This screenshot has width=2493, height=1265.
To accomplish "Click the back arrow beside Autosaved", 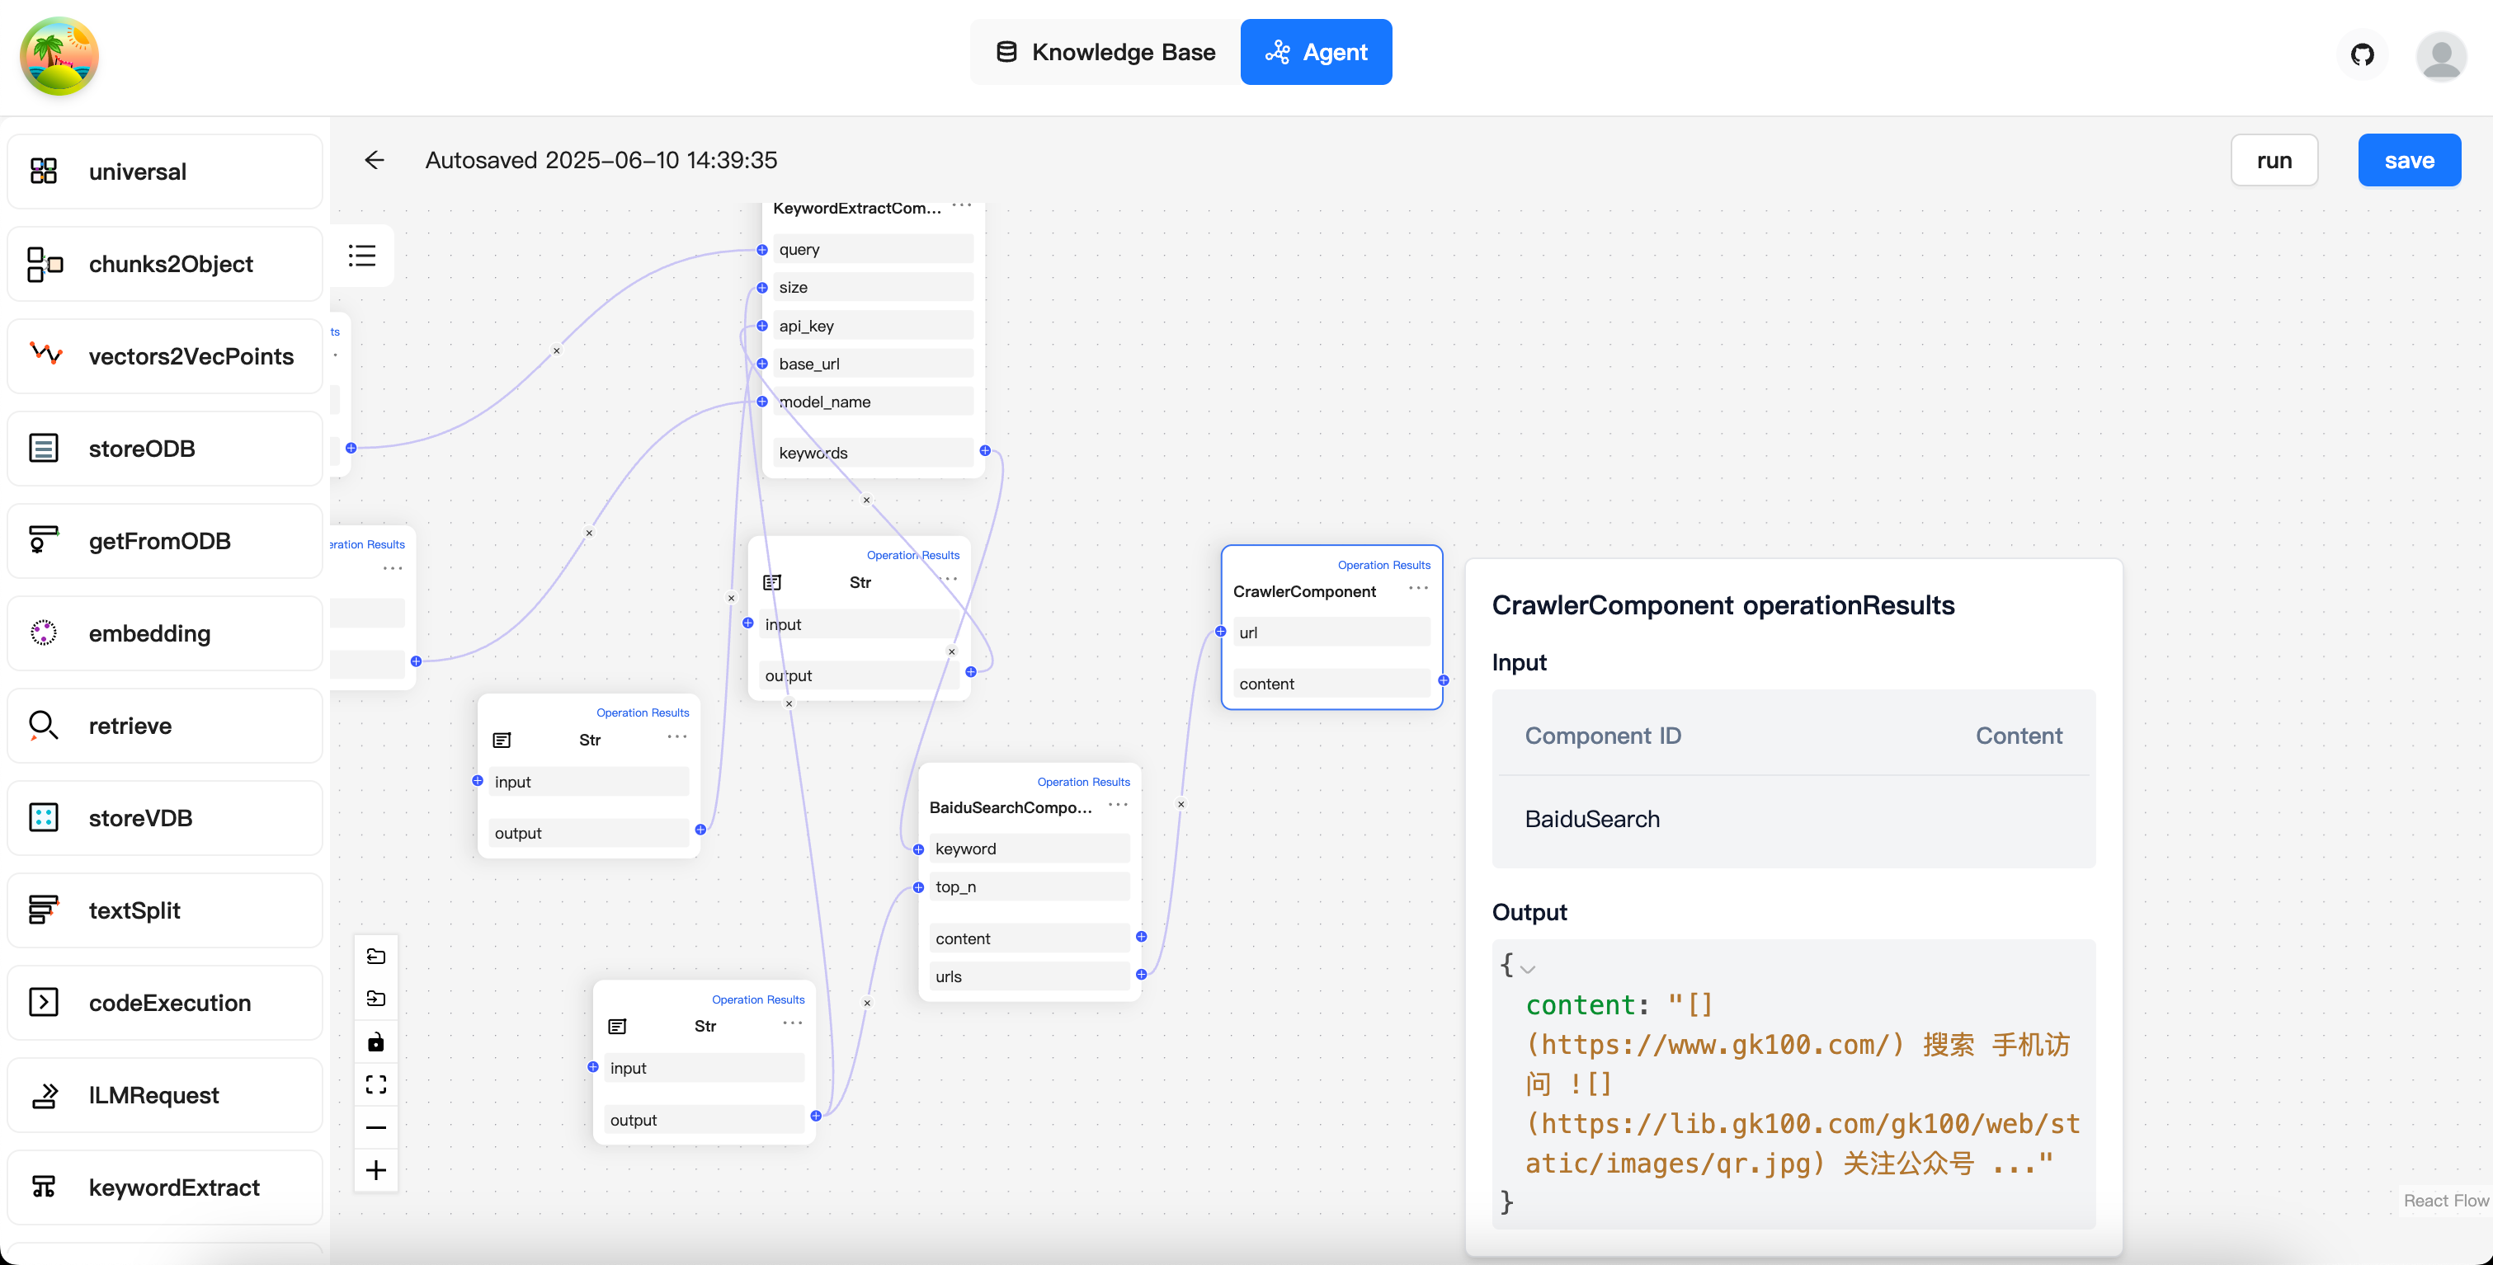I will [x=374, y=161].
